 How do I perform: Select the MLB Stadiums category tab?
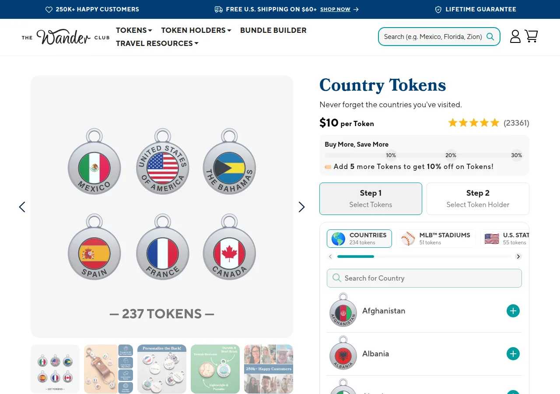(436, 239)
